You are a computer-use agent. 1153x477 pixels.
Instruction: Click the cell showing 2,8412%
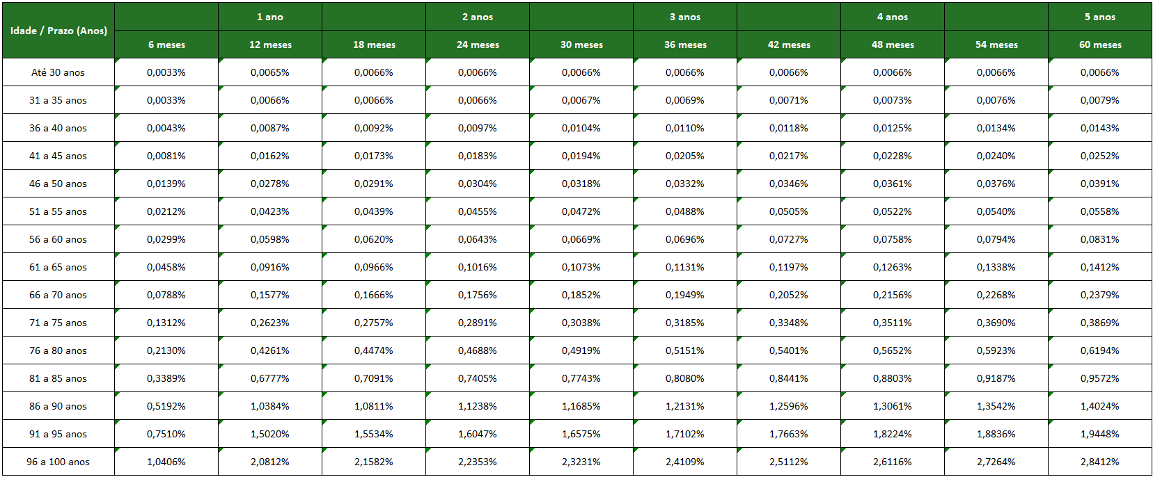1100,462
